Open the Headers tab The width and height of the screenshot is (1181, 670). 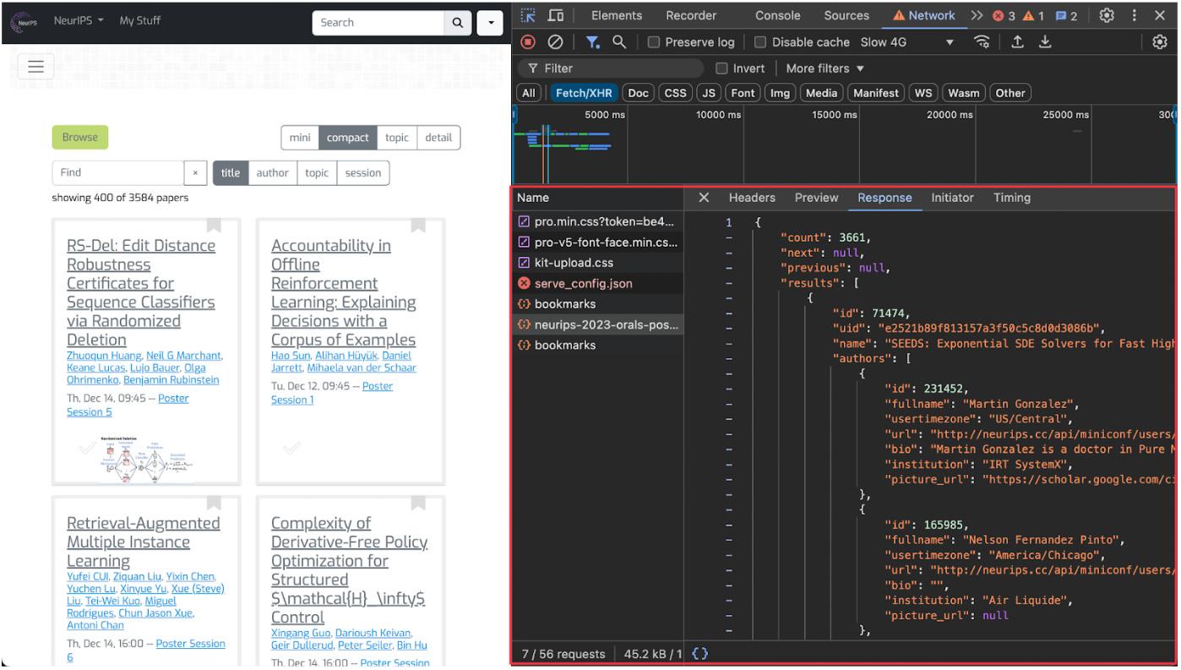[x=752, y=198]
